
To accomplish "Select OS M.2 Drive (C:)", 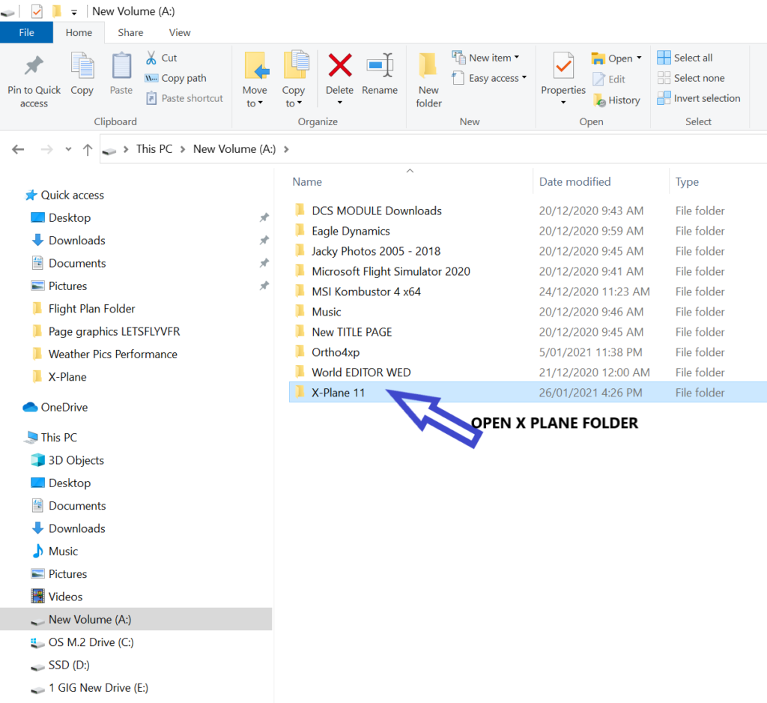I will coord(82,642).
